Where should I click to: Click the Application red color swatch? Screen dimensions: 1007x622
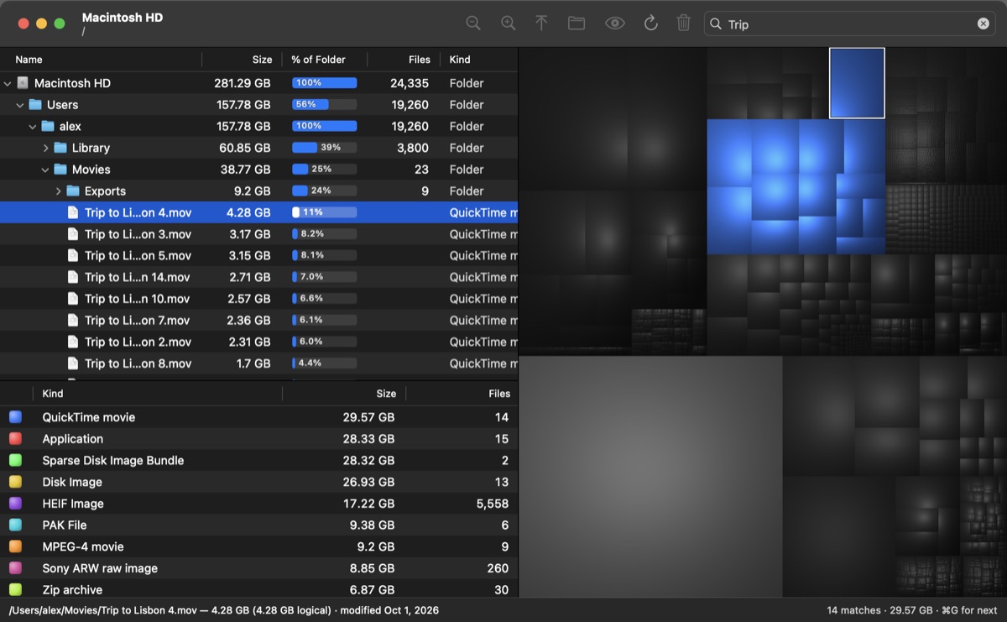coord(15,439)
